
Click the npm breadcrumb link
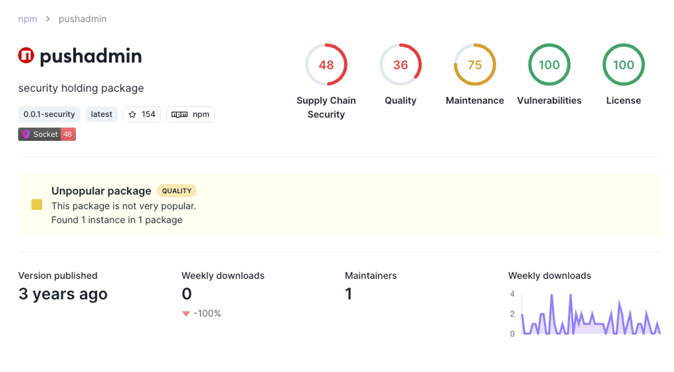pos(28,19)
